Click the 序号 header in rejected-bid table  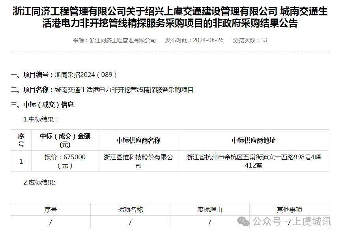(50, 209)
